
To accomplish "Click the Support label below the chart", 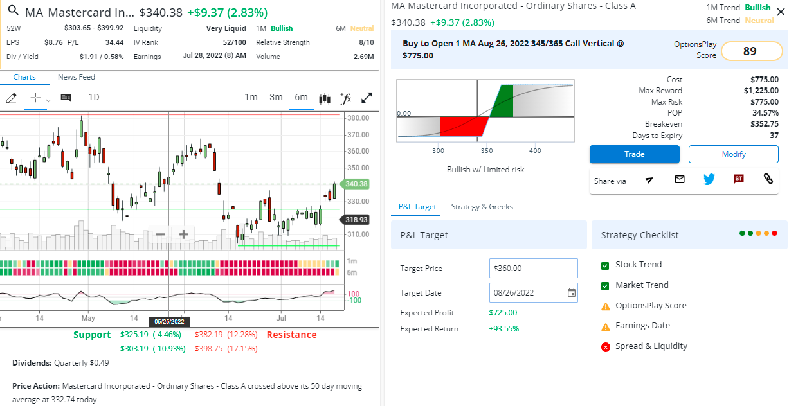I will click(92, 335).
